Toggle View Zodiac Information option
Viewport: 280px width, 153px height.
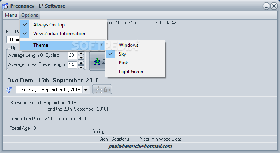point(64,34)
